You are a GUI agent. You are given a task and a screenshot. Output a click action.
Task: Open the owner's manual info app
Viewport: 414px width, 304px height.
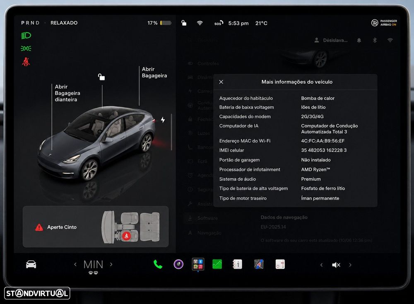point(237,264)
